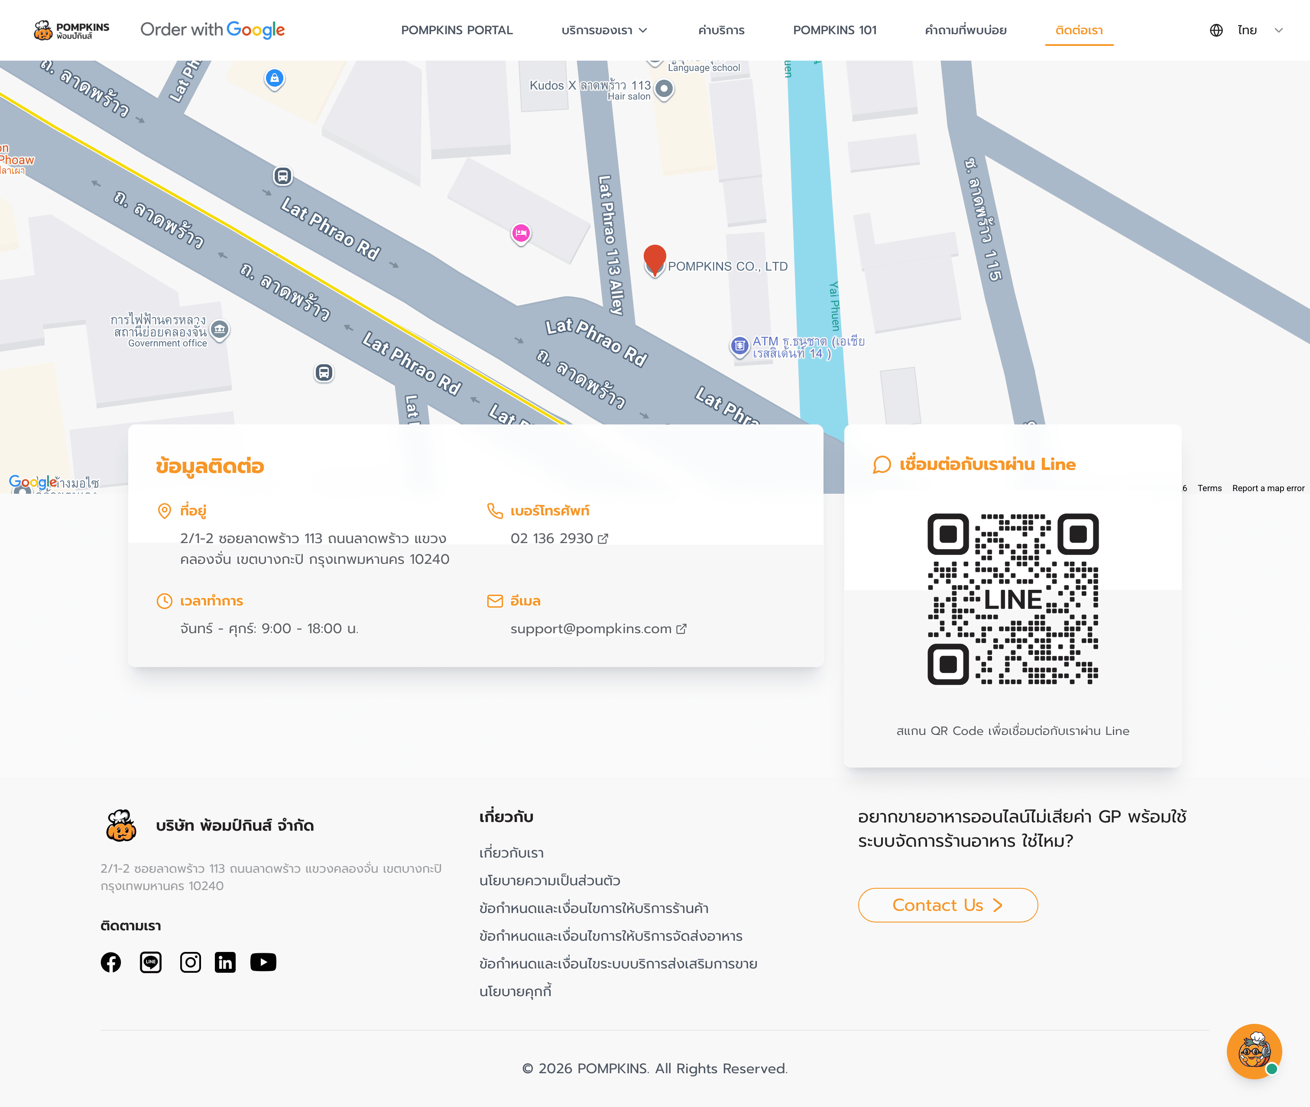This screenshot has height=1107, width=1310.
Task: Open the pumpkin chat widget bubble
Action: click(x=1254, y=1051)
